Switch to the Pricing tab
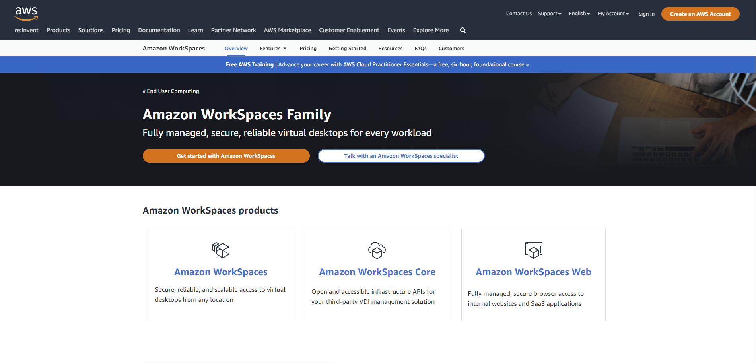 [308, 48]
